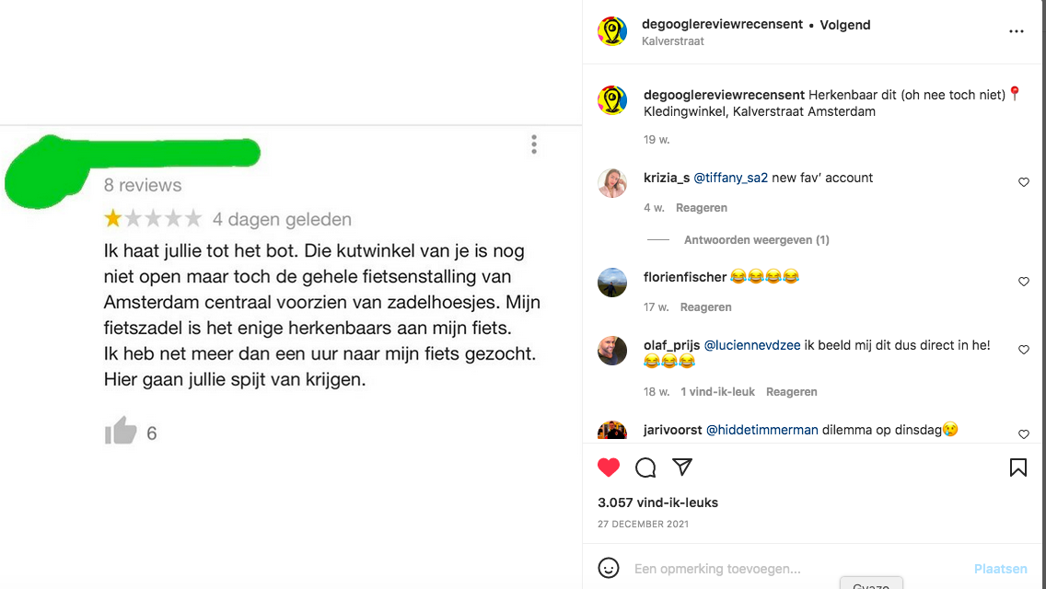The image size is (1046, 589).
Task: Click the Volgend following button
Action: (845, 25)
